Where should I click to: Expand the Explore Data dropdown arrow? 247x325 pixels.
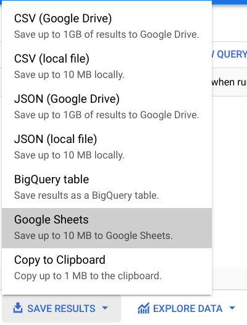click(x=232, y=308)
